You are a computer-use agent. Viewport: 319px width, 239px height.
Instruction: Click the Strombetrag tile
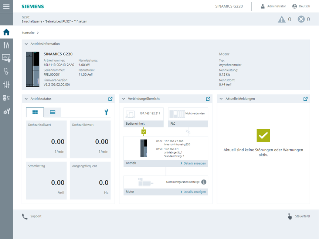coord(46,180)
